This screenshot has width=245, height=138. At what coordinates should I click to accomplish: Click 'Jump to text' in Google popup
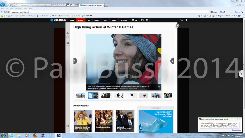coord(233,127)
